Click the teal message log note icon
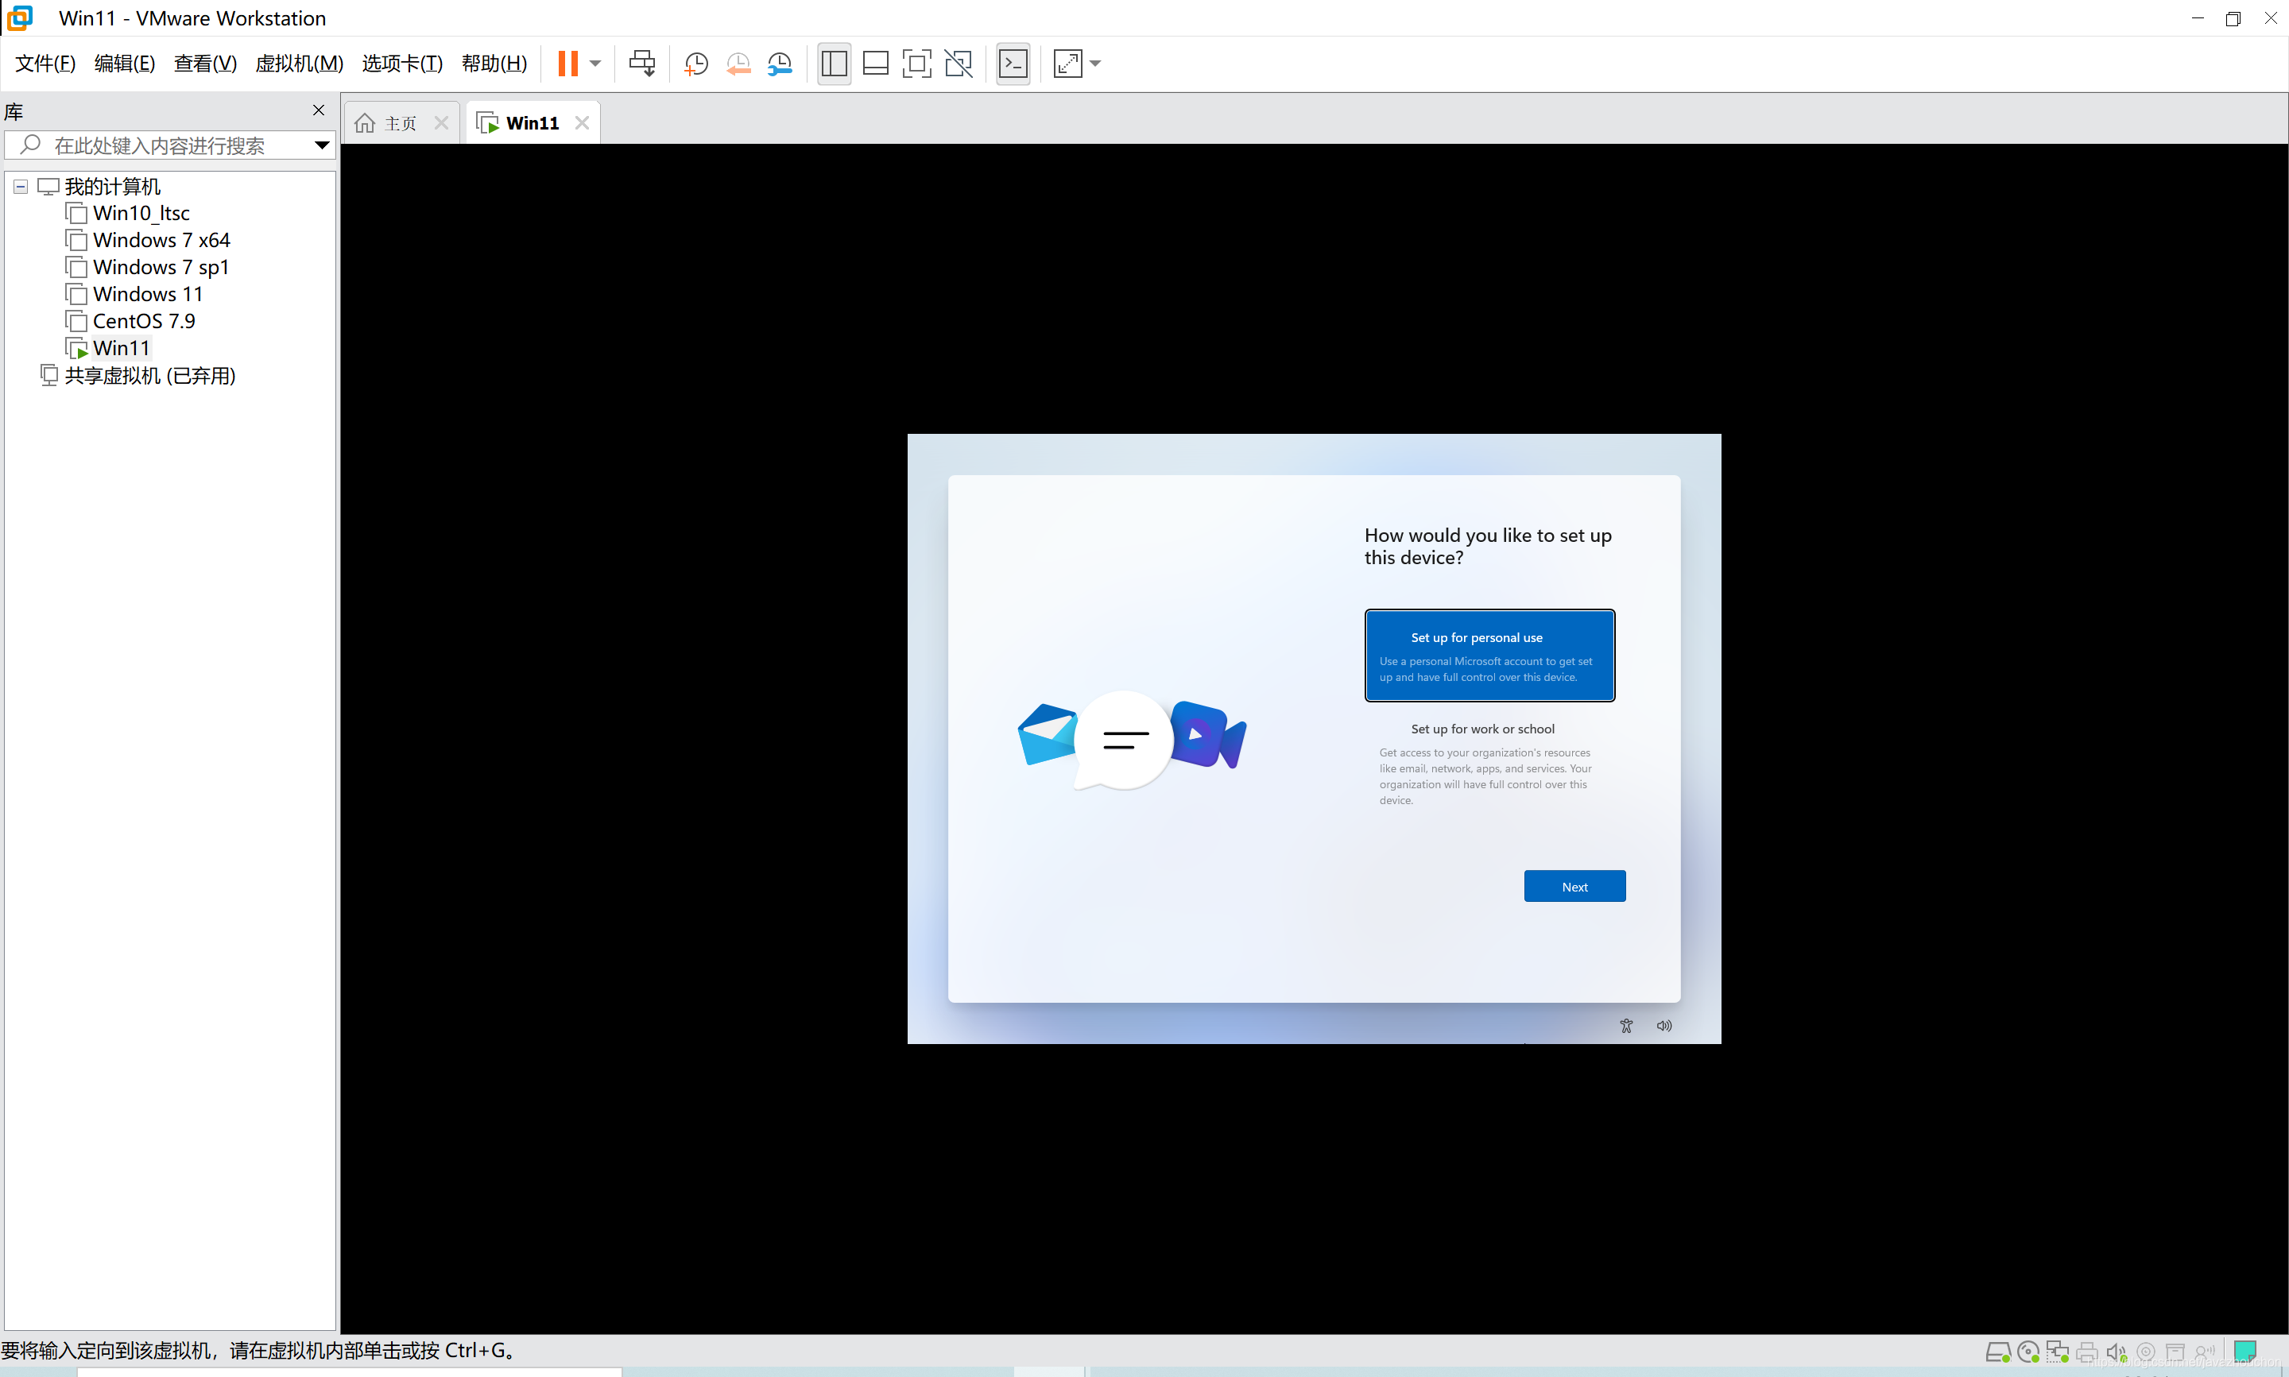 tap(2245, 1351)
